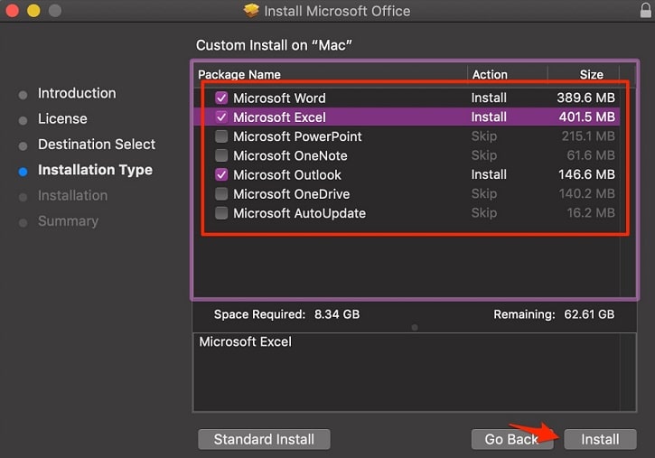The height and width of the screenshot is (458, 655).
Task: Click the Install action for Microsoft Outlook
Action: tap(489, 175)
